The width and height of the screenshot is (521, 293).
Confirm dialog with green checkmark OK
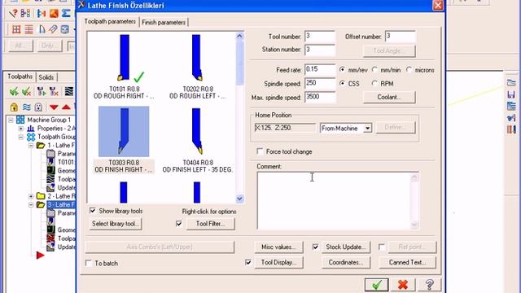[376, 285]
